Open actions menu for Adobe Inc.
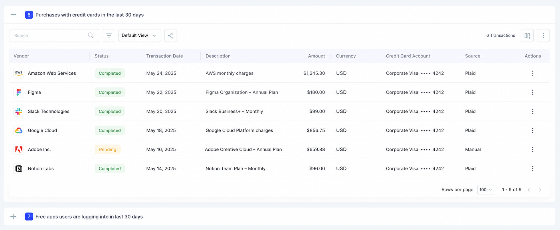Image resolution: width=560 pixels, height=230 pixels. (533, 149)
